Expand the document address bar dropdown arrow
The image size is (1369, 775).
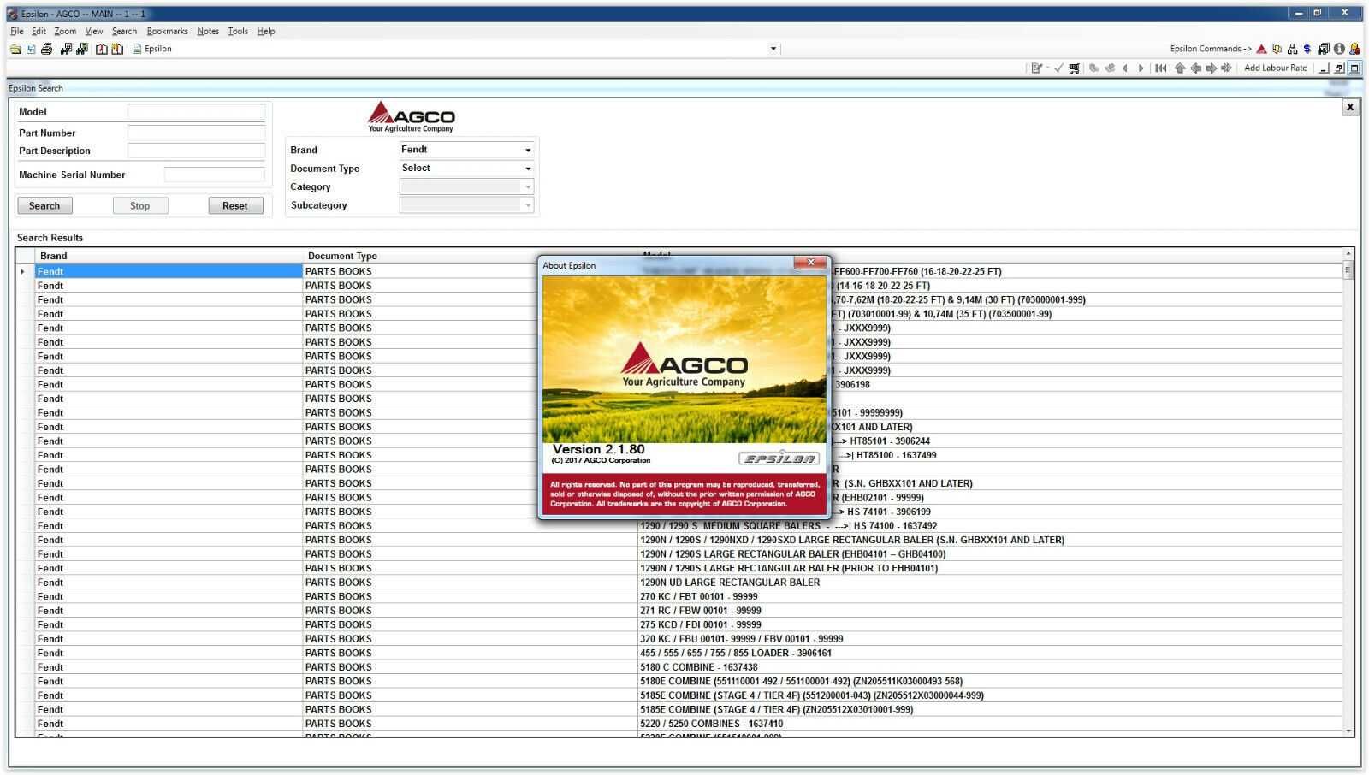[773, 49]
